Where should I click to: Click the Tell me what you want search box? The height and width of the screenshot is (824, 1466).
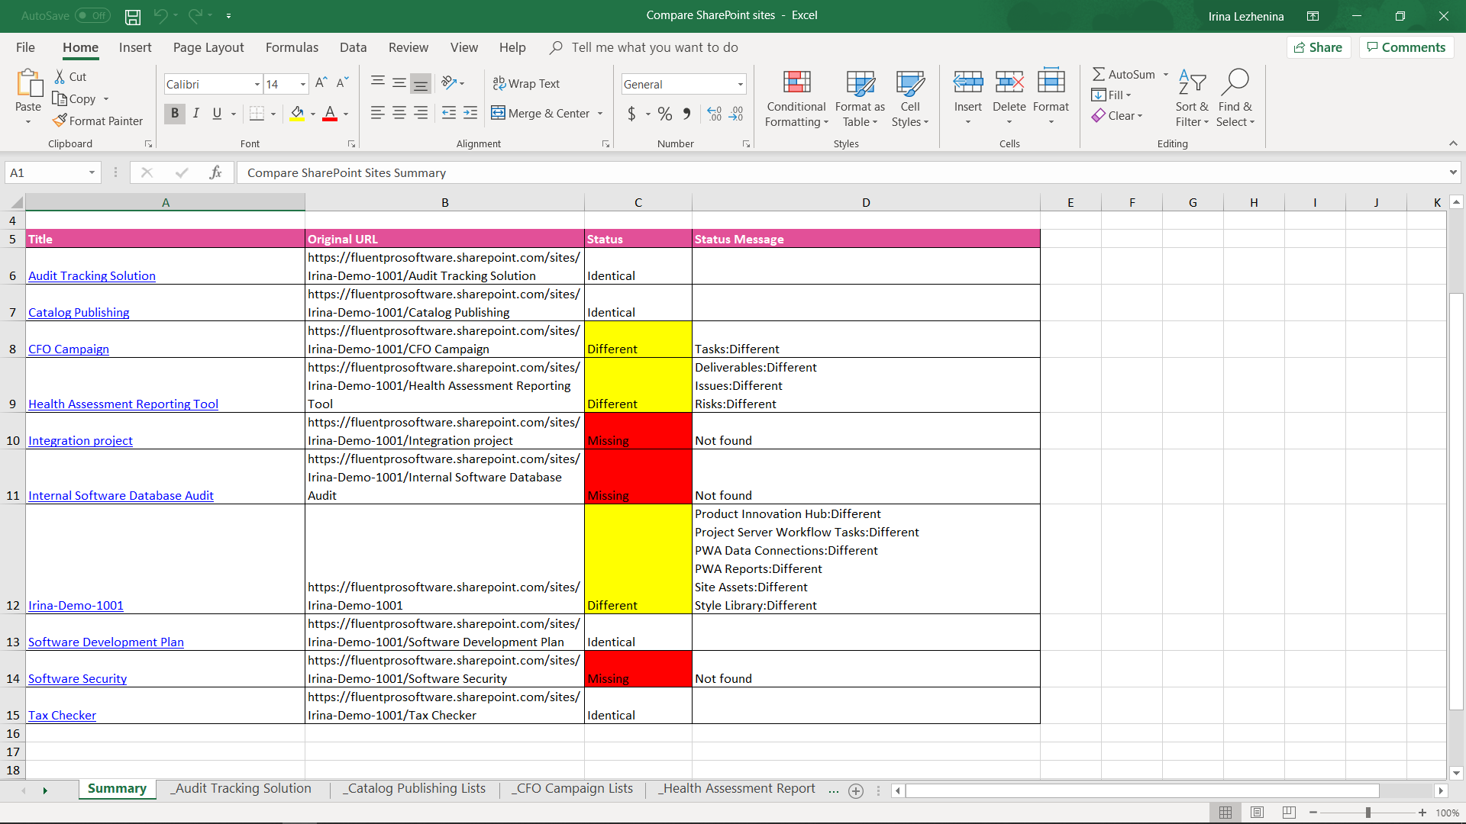click(655, 47)
